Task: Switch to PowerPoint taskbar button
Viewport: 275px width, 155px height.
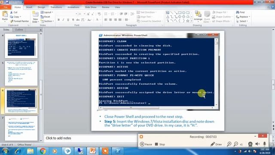Action: (93, 151)
